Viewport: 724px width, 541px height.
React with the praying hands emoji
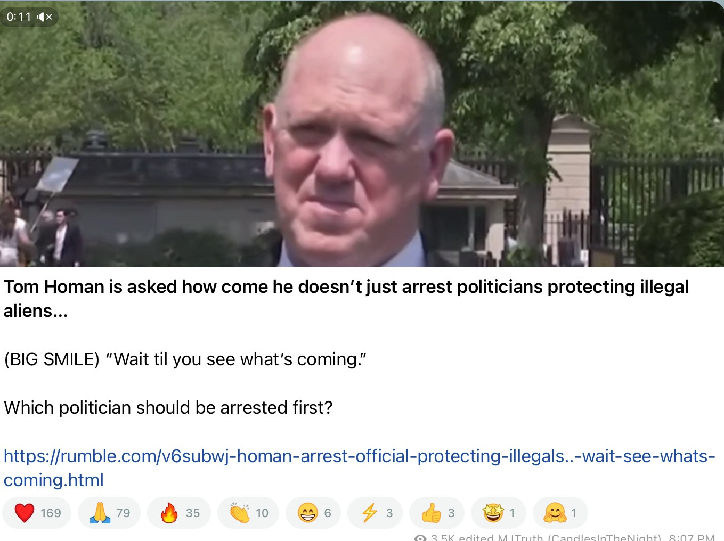click(x=100, y=513)
